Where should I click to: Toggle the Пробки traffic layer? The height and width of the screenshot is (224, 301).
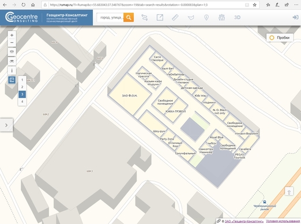point(280,38)
